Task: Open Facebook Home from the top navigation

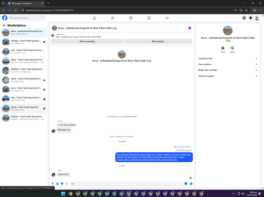Action: tap(95, 18)
